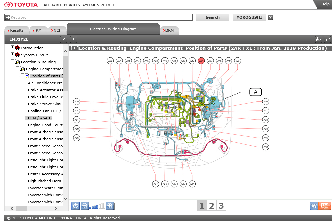The height and width of the screenshot is (224, 332).
Task: Click the play arrow panel toggle
Action: pyautogui.click(x=74, y=39)
